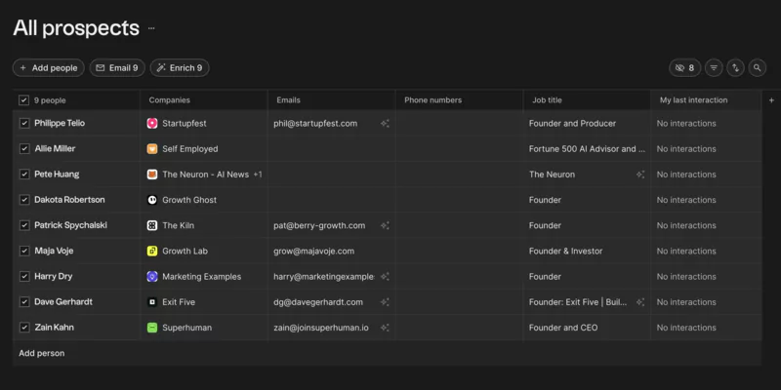Open Philippe Telio's record

coord(60,124)
